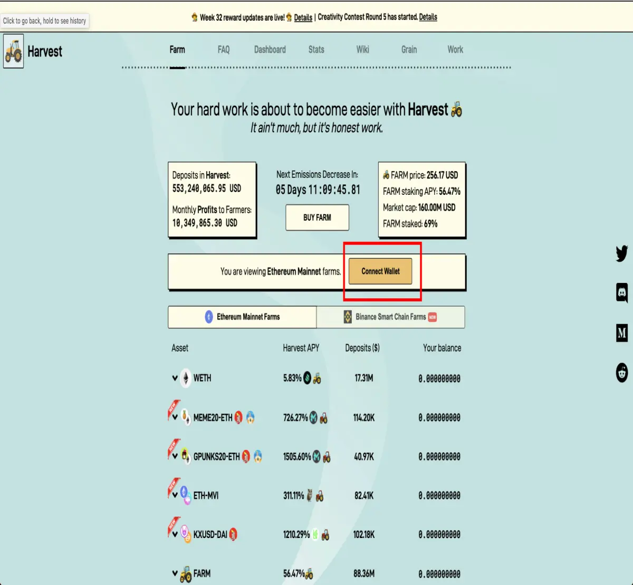Open the Twitter social link
This screenshot has height=585, width=633.
tap(622, 253)
